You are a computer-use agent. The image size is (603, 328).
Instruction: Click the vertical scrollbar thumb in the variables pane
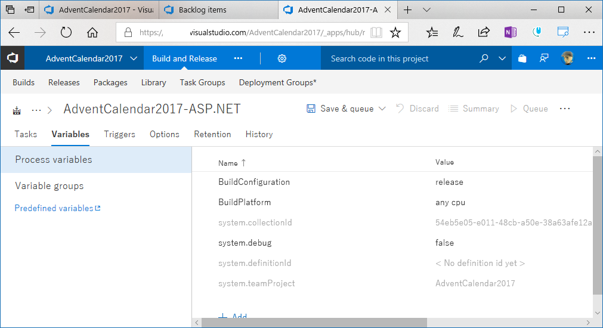(598, 225)
